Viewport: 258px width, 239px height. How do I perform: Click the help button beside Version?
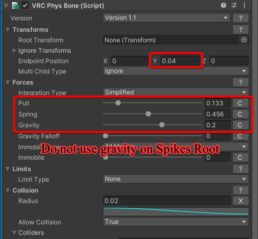(x=241, y=18)
